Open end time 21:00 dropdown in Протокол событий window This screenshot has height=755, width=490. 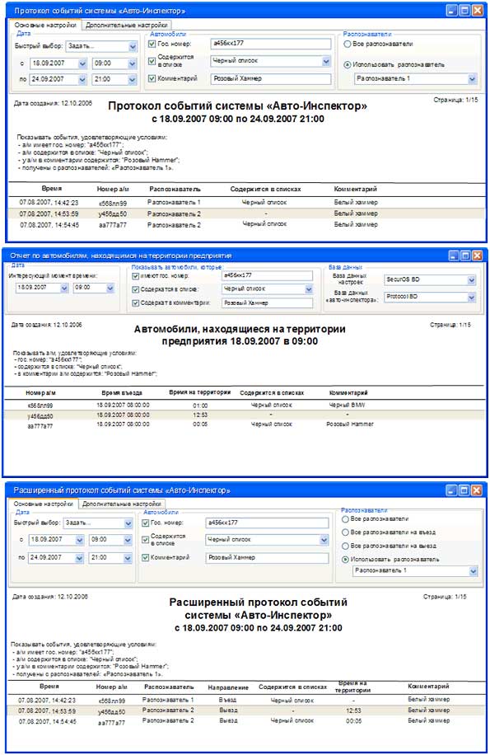tap(133, 79)
